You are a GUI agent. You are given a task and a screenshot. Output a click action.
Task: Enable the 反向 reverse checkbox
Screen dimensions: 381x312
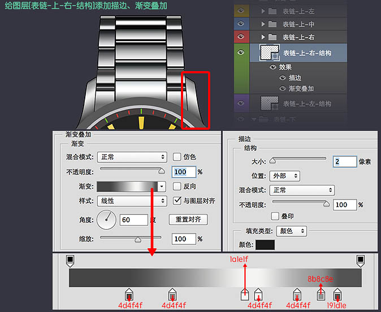click(x=177, y=186)
